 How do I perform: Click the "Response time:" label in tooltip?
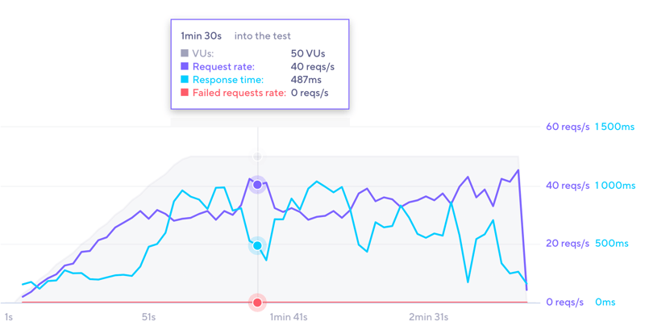228,80
